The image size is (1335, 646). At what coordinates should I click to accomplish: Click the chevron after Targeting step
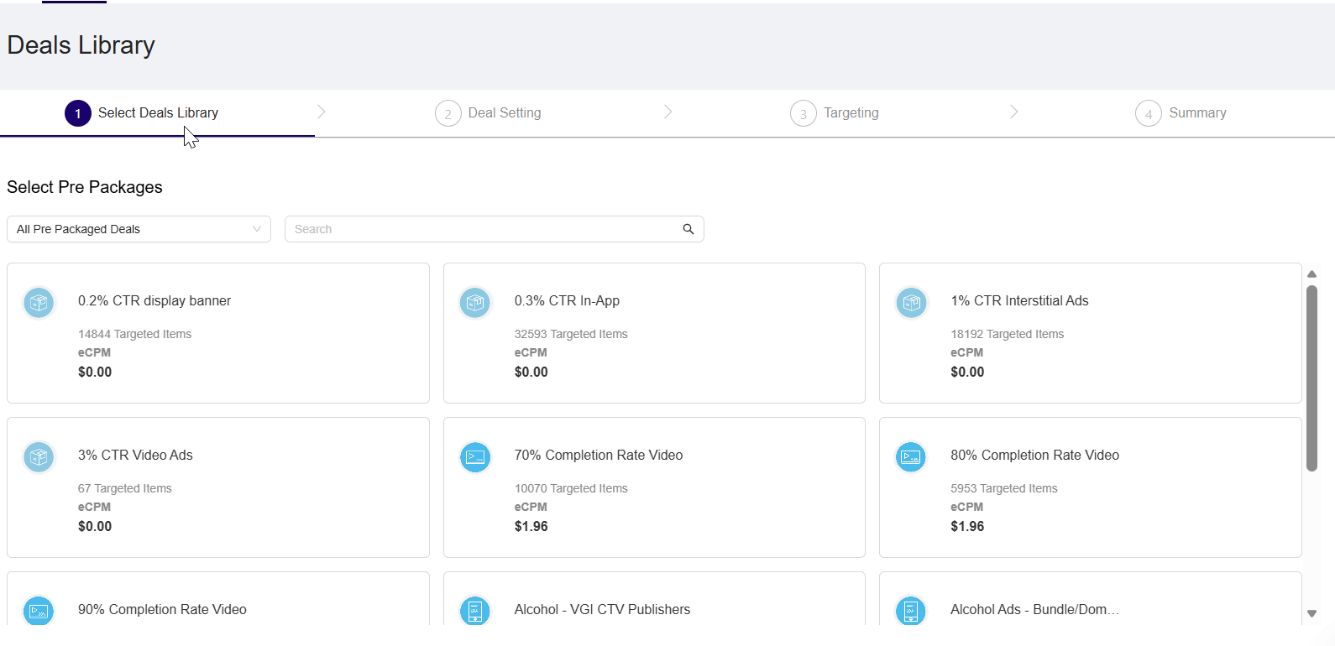(1014, 112)
